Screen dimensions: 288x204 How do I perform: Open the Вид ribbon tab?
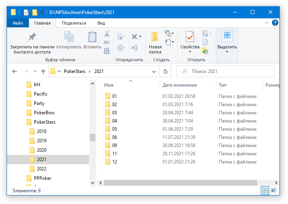pos(101,23)
